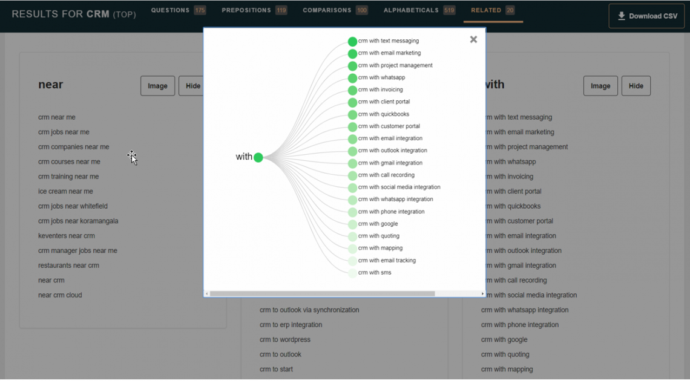Click the 'crm with whatsapp' node dot
The image size is (690, 381).
(x=352, y=78)
